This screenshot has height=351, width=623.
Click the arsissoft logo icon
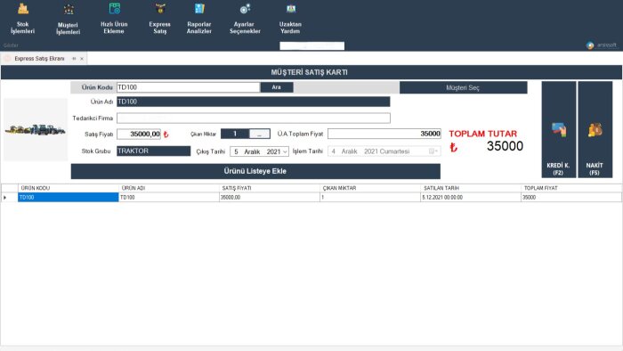point(590,45)
